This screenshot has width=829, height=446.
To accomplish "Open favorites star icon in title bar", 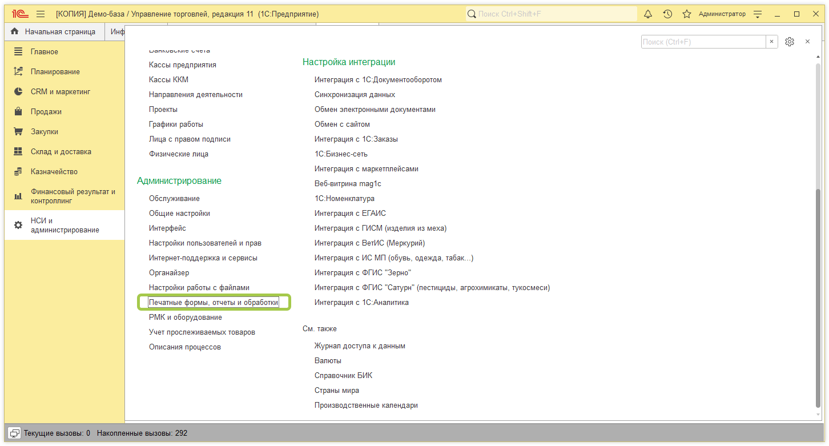I will pos(687,14).
